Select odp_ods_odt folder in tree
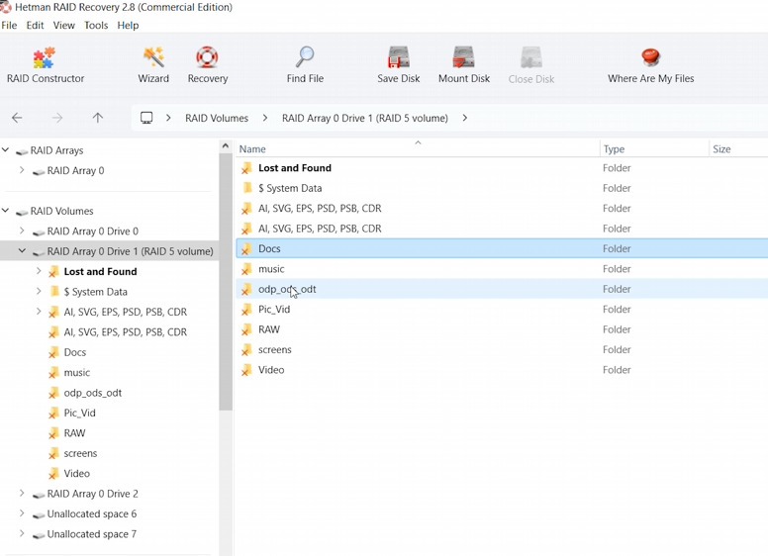Screen dimensions: 768x556 (93, 393)
